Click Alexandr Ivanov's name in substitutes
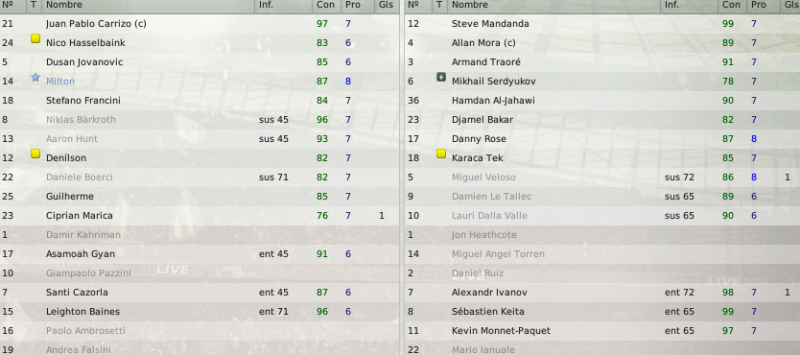The image size is (800, 355). click(x=489, y=293)
